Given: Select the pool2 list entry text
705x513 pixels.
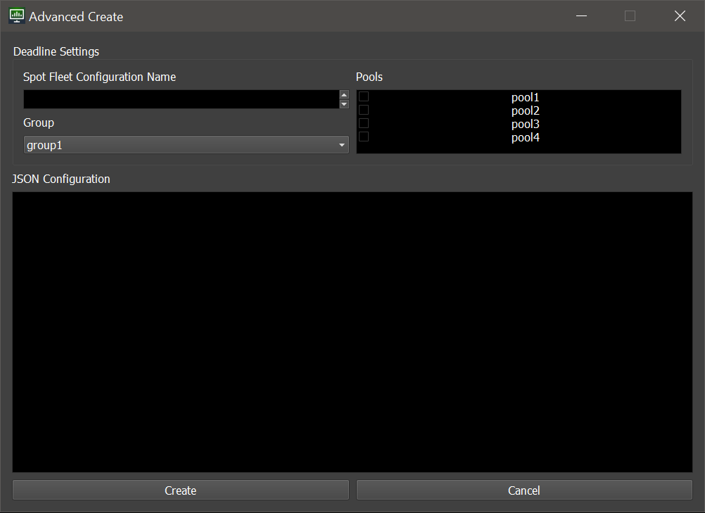Looking at the screenshot, I should pyautogui.click(x=525, y=111).
